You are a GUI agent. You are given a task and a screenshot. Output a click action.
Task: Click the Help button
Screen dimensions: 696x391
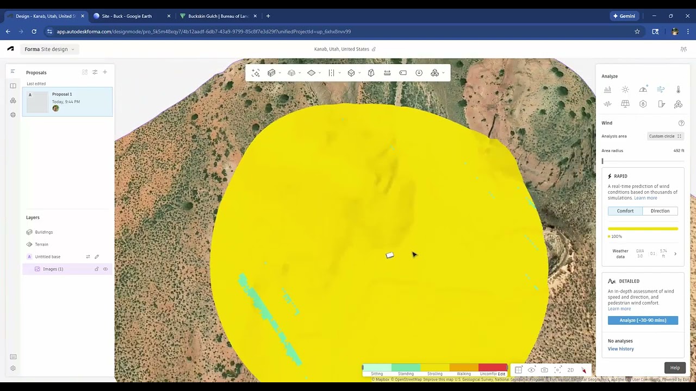pyautogui.click(x=675, y=368)
